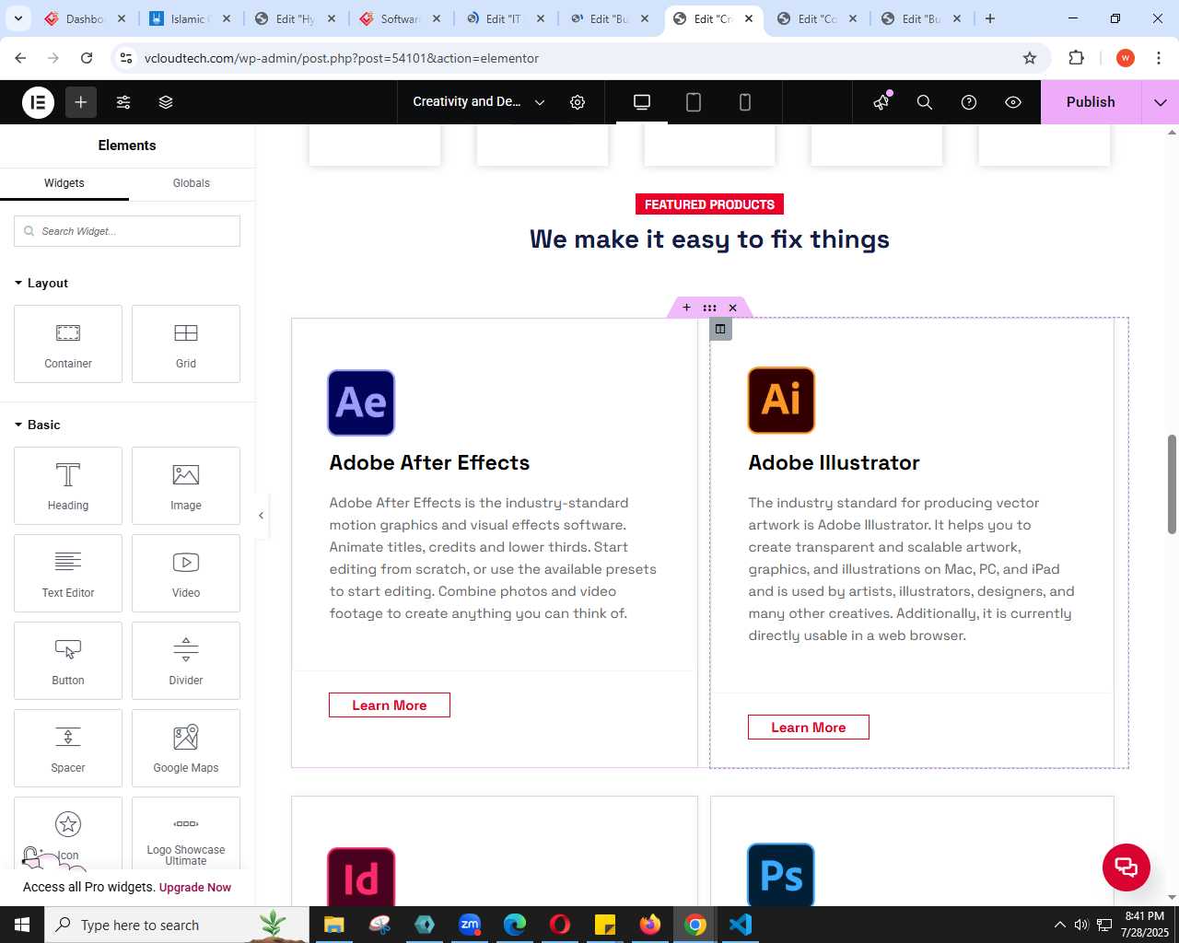Click the Add Element plus button
Viewport: 1179px width, 943px height.
(81, 102)
